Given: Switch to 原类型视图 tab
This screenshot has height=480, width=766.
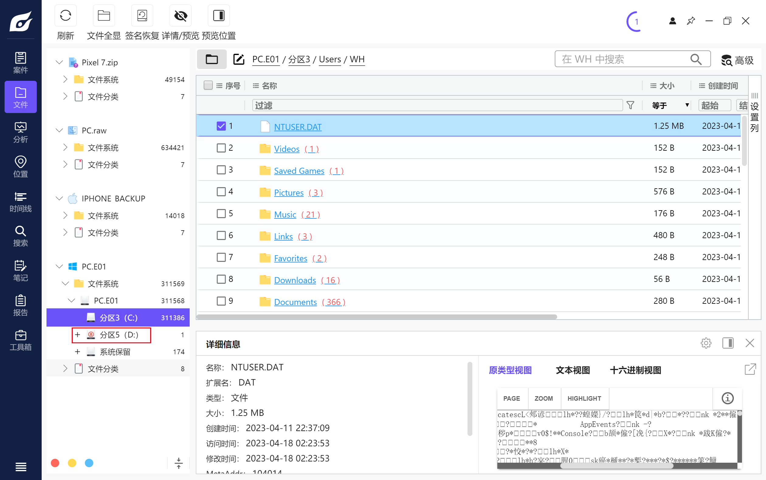Looking at the screenshot, I should click(510, 370).
